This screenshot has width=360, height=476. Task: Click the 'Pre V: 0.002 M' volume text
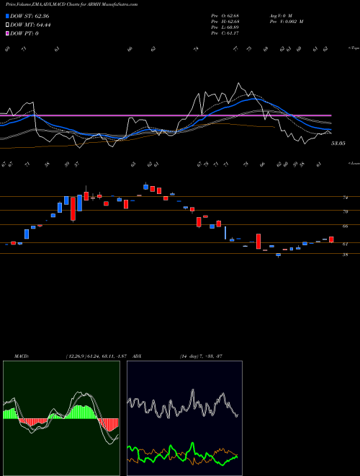[287, 22]
